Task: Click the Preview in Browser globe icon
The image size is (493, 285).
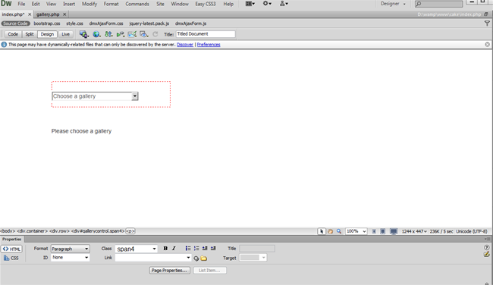Action: (x=96, y=34)
